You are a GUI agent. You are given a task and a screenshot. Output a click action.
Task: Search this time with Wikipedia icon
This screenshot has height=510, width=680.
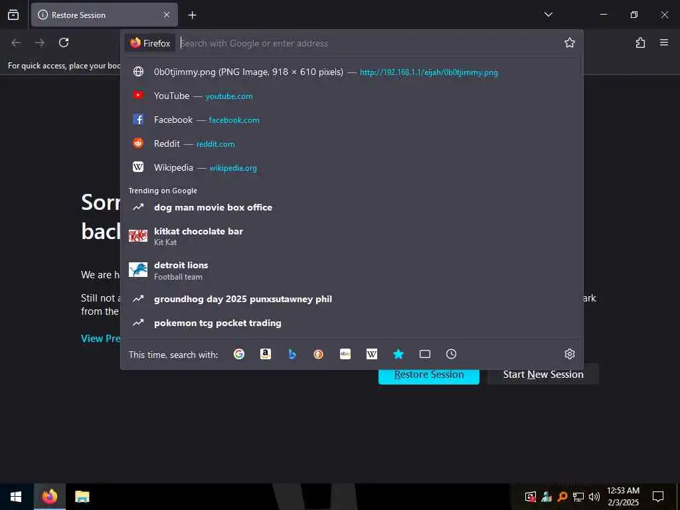tap(372, 354)
